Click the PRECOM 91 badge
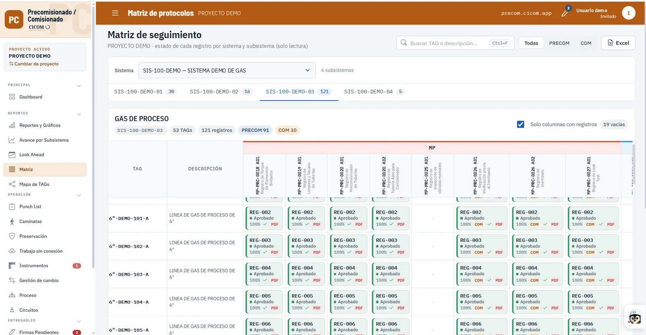646x335 pixels. tap(255, 130)
